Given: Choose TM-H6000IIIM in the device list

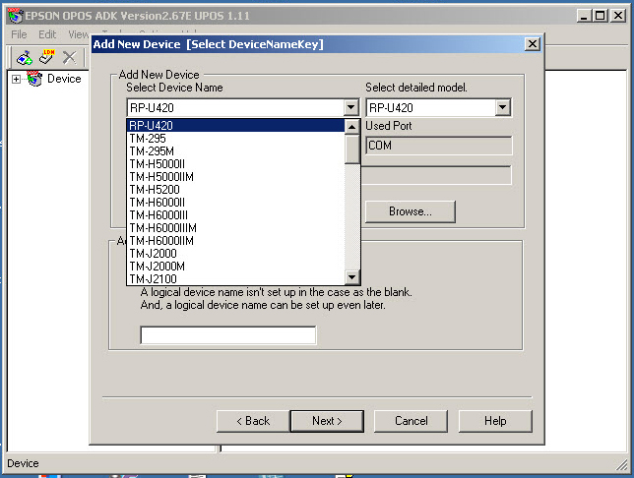Looking at the screenshot, I should (235, 228).
